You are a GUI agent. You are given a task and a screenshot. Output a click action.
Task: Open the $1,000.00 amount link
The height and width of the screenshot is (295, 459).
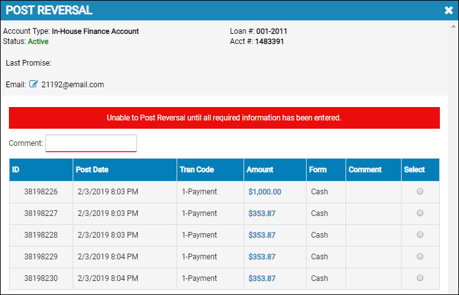tap(265, 192)
